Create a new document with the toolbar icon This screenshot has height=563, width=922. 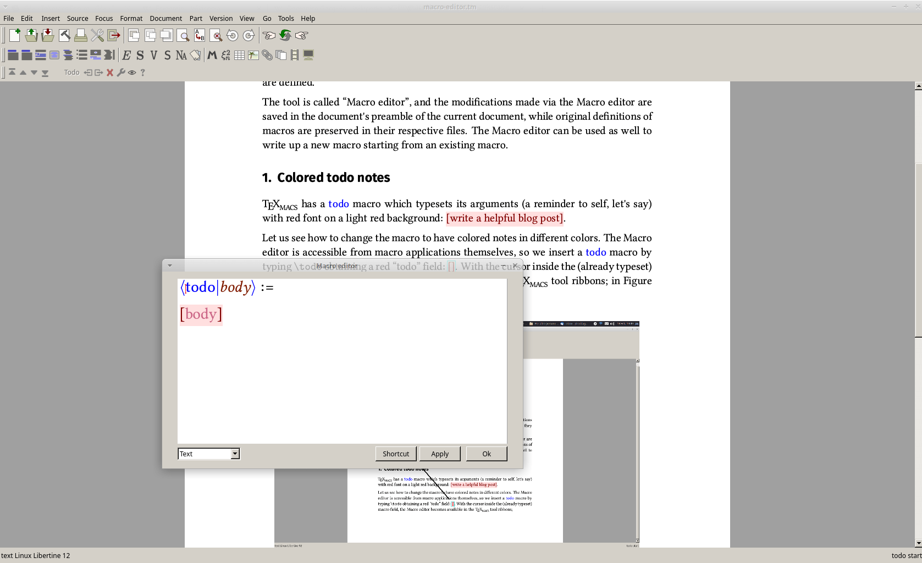click(x=15, y=35)
